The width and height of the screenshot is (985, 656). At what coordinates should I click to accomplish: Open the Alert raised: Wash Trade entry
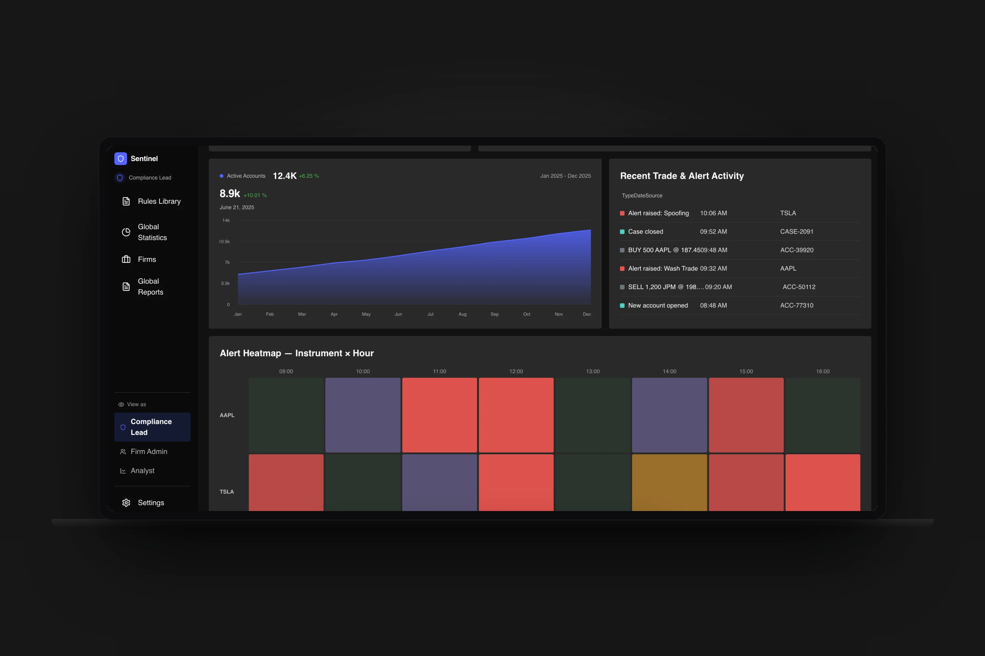(x=740, y=269)
